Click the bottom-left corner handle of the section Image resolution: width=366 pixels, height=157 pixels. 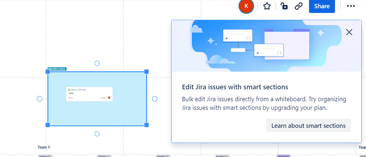pos(48,125)
